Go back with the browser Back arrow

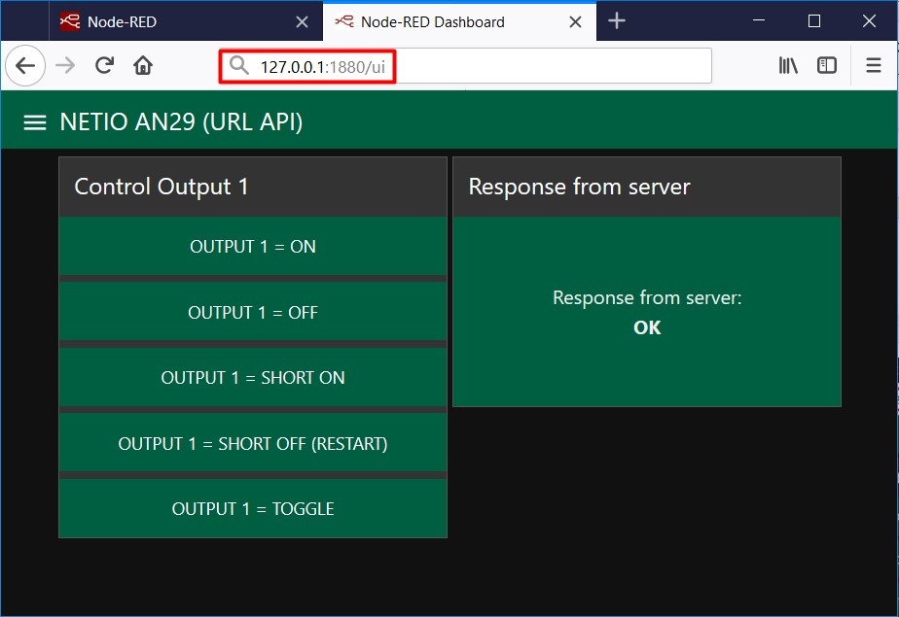(25, 65)
